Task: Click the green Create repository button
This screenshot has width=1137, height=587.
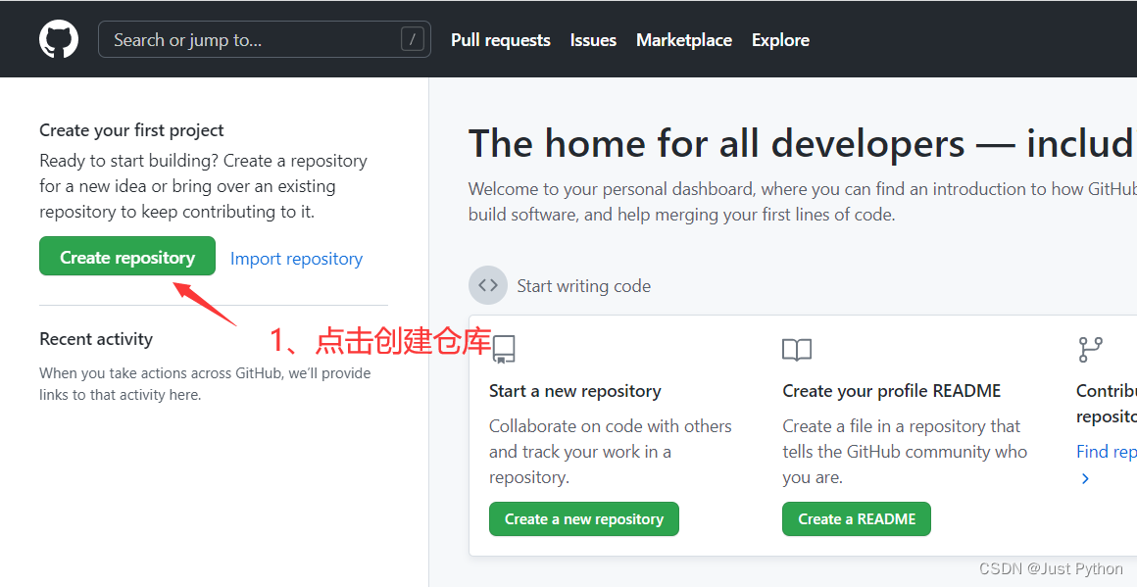Action: [126, 256]
